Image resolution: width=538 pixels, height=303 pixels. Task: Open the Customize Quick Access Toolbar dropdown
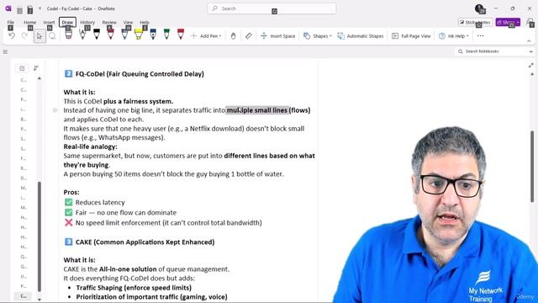pos(40,8)
